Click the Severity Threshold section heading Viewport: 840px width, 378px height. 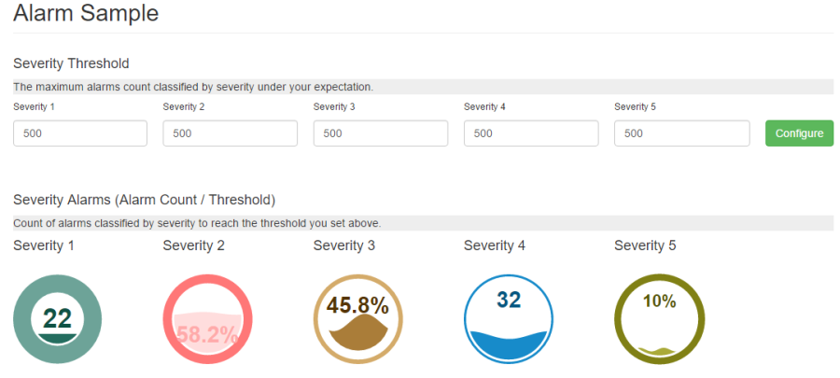click(x=71, y=63)
